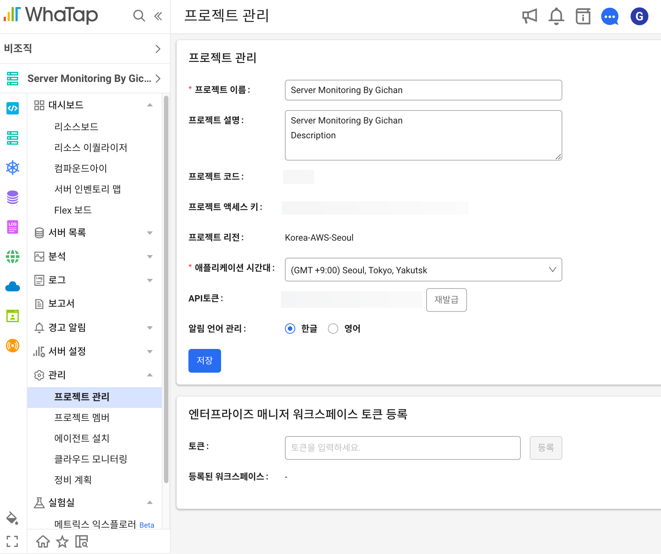Open the release notes info icon
This screenshot has height=554, width=661.
pos(583,16)
